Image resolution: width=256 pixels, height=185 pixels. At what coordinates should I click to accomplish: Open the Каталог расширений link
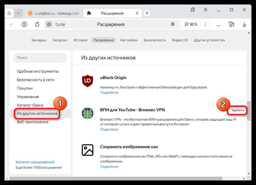pyautogui.click(x=35, y=162)
